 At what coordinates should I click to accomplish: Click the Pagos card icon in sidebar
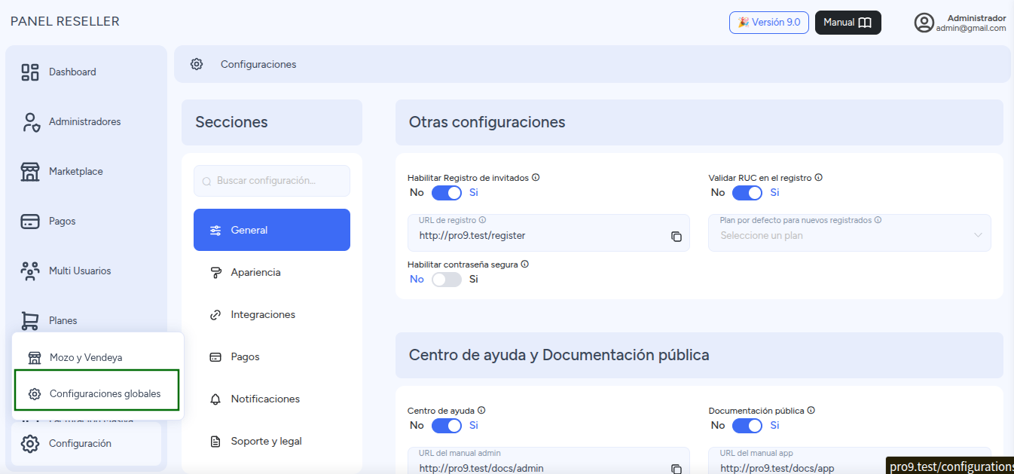[x=30, y=222]
